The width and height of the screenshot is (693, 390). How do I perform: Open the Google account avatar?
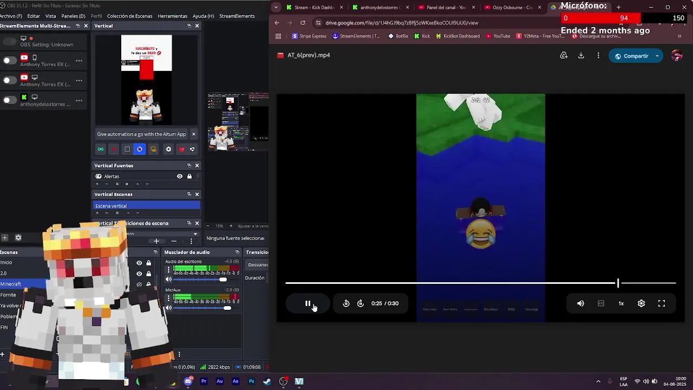pyautogui.click(x=677, y=56)
